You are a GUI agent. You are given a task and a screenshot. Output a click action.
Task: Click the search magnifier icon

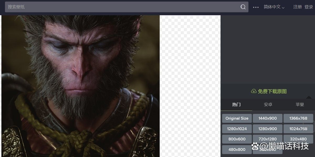(243, 7)
